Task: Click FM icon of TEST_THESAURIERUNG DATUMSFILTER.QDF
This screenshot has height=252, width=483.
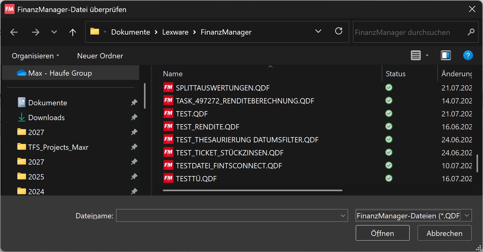Action: 168,140
